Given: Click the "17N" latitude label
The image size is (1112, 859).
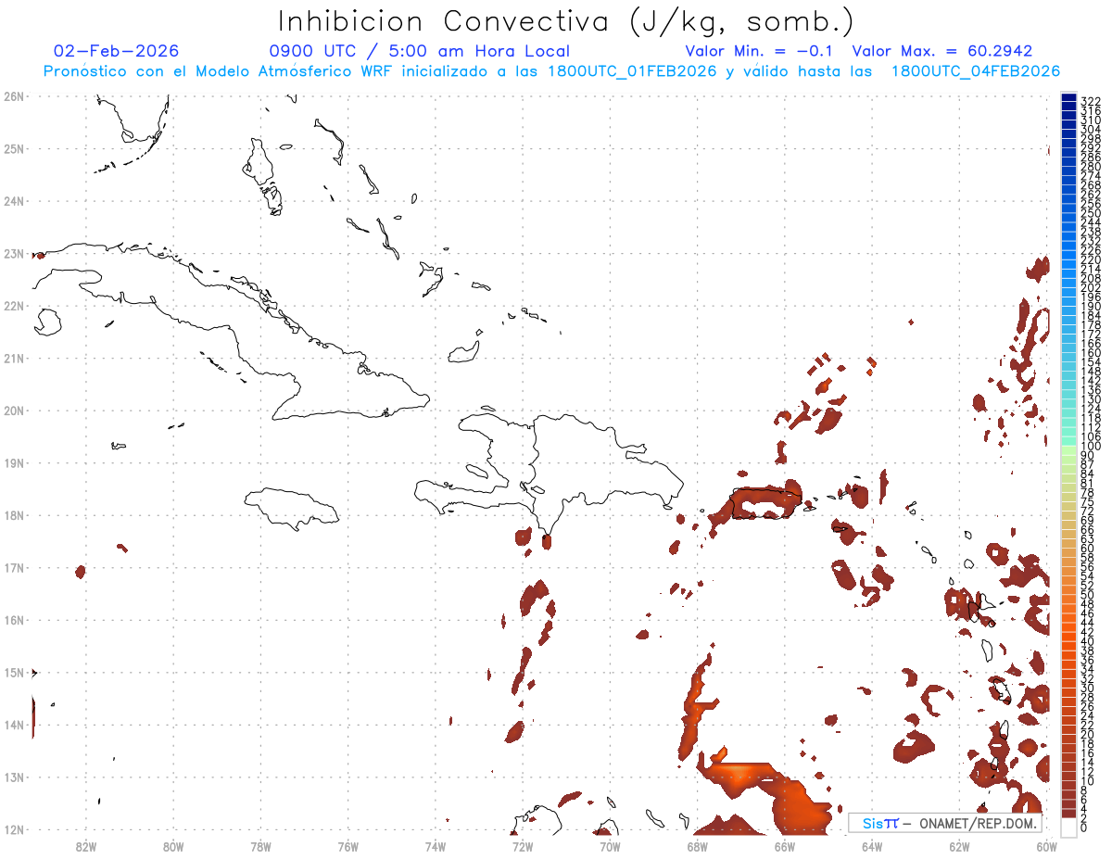Looking at the screenshot, I should (x=14, y=567).
